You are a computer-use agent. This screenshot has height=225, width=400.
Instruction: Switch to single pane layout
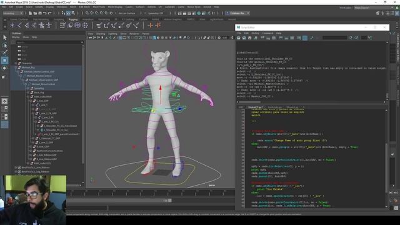(4, 101)
